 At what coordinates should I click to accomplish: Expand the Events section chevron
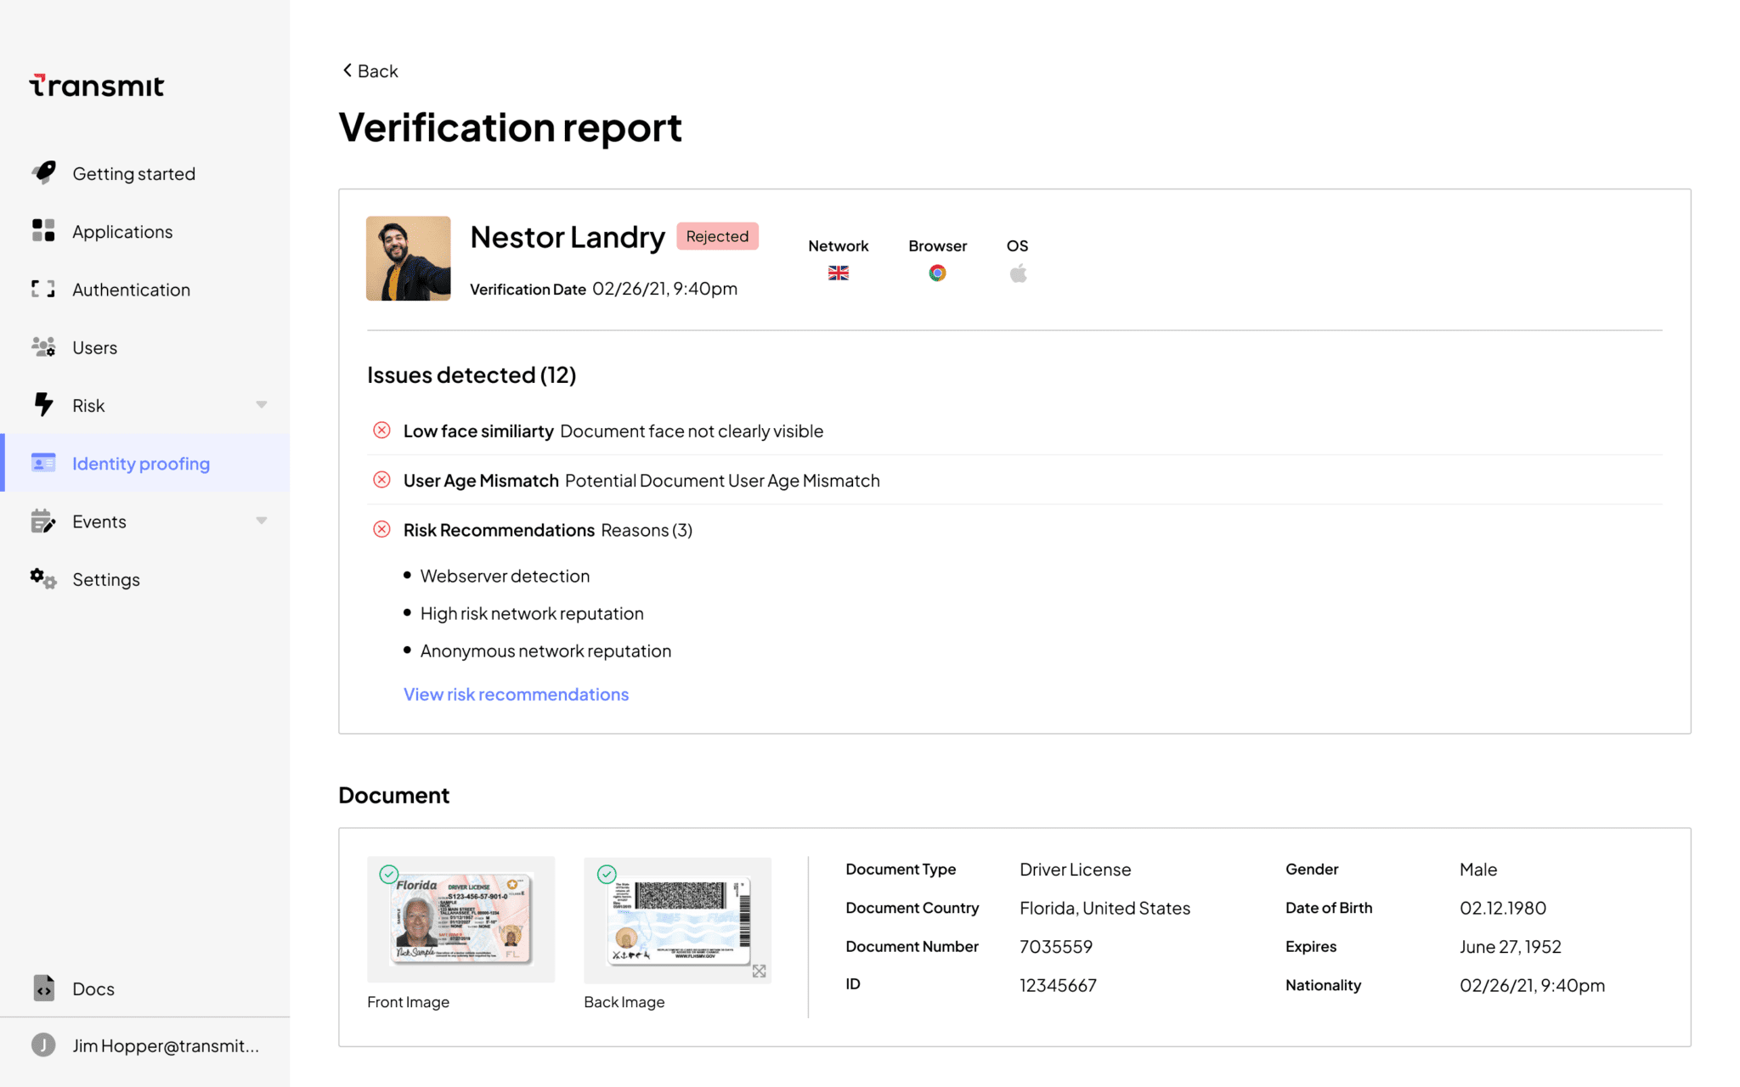pos(262,521)
